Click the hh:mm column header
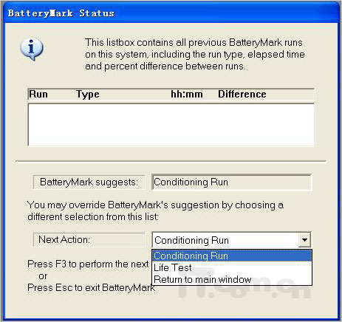Viewport: 342px width, 322px height. 187,95
